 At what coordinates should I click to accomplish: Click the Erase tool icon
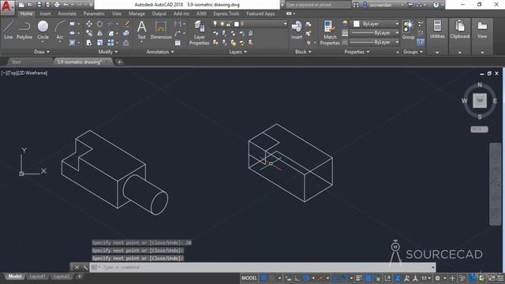coord(126,24)
